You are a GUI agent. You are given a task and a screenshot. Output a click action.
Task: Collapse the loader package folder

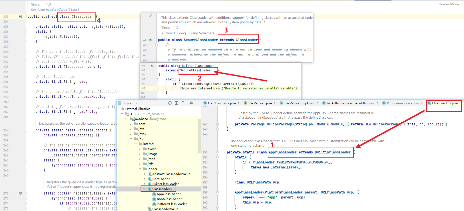point(140,169)
